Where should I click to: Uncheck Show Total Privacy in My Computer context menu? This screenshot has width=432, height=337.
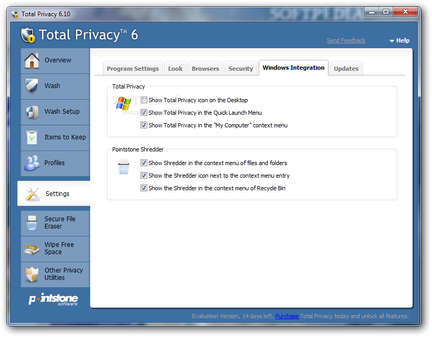pyautogui.click(x=144, y=125)
